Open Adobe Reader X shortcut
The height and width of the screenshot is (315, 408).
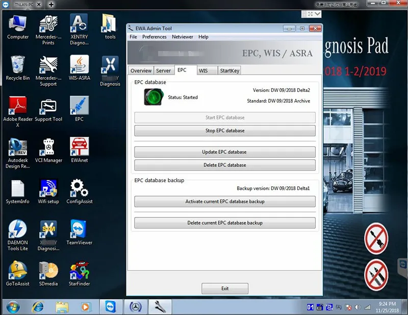(x=17, y=112)
